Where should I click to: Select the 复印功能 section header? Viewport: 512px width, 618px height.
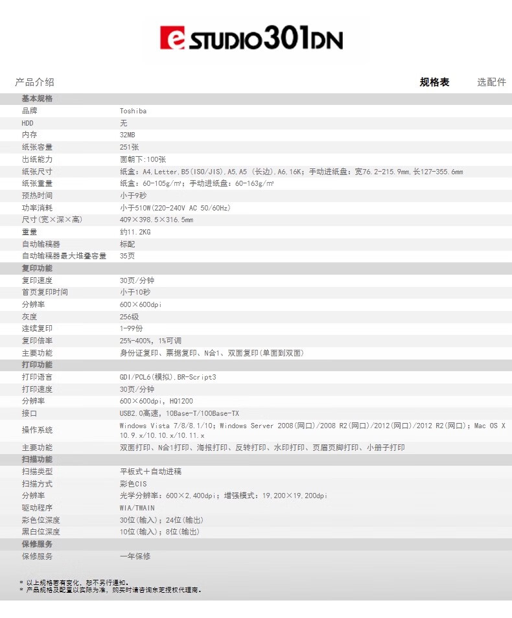37,268
